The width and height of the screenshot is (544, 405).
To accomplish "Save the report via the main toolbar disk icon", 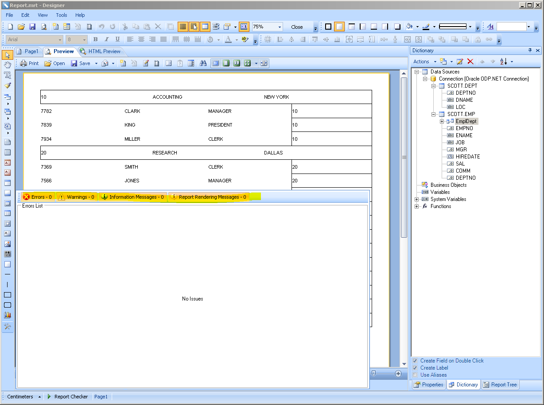I will coord(32,27).
